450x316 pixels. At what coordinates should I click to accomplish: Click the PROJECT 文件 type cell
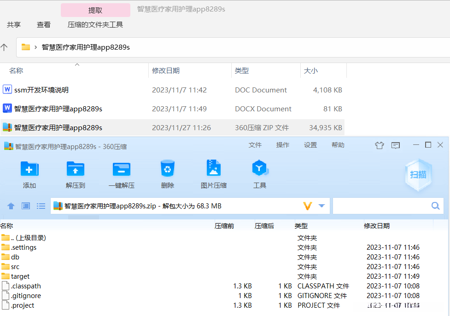point(319,305)
